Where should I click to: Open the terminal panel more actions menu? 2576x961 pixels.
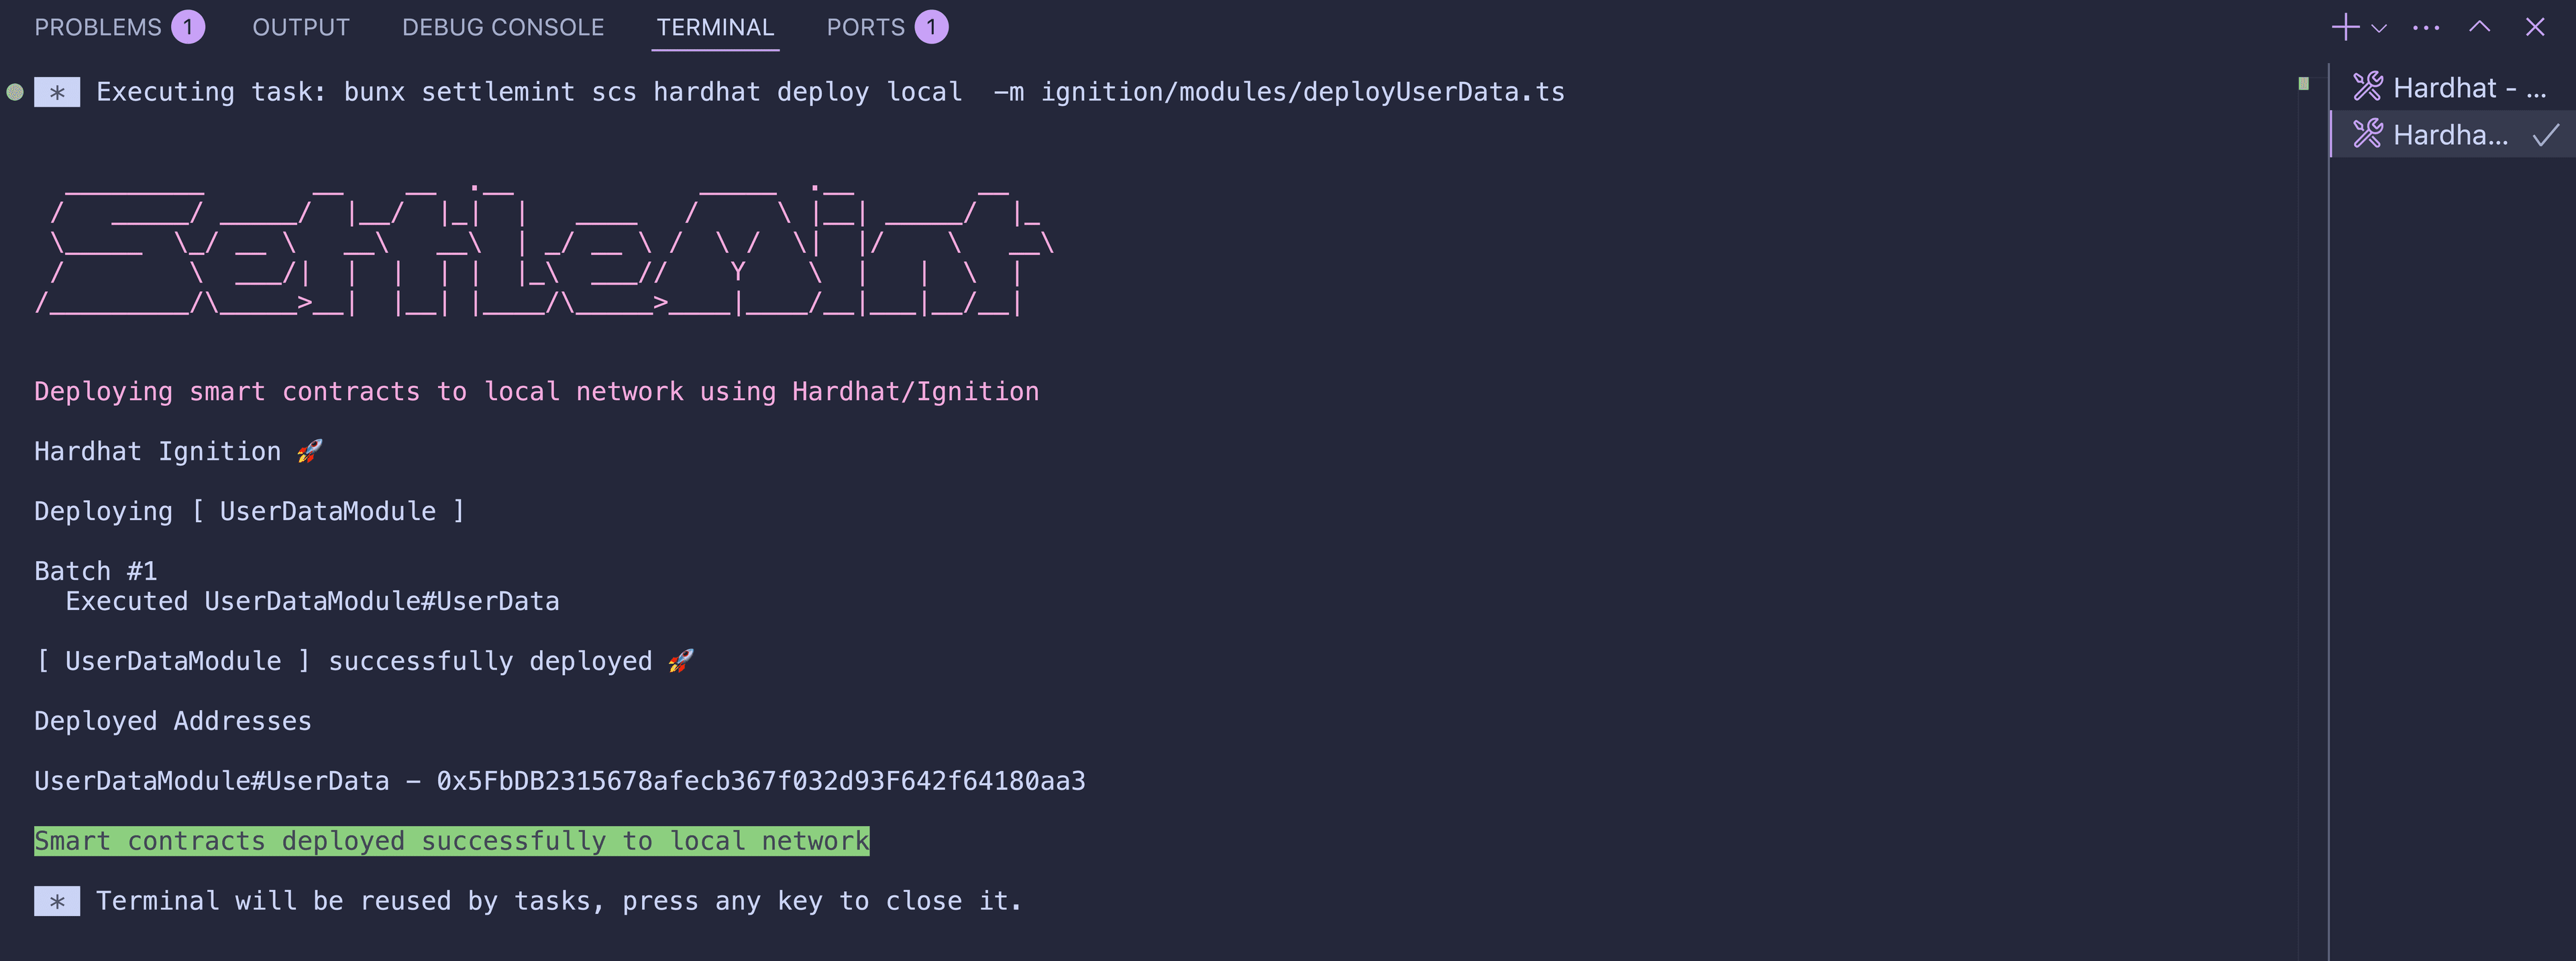point(2426,28)
